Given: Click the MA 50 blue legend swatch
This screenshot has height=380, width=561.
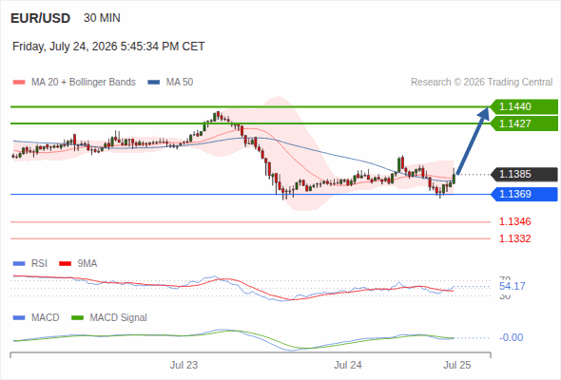Looking at the screenshot, I should (x=154, y=83).
